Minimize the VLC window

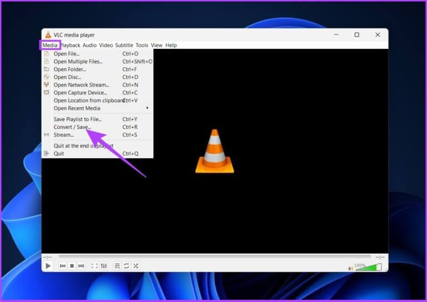[x=336, y=35]
